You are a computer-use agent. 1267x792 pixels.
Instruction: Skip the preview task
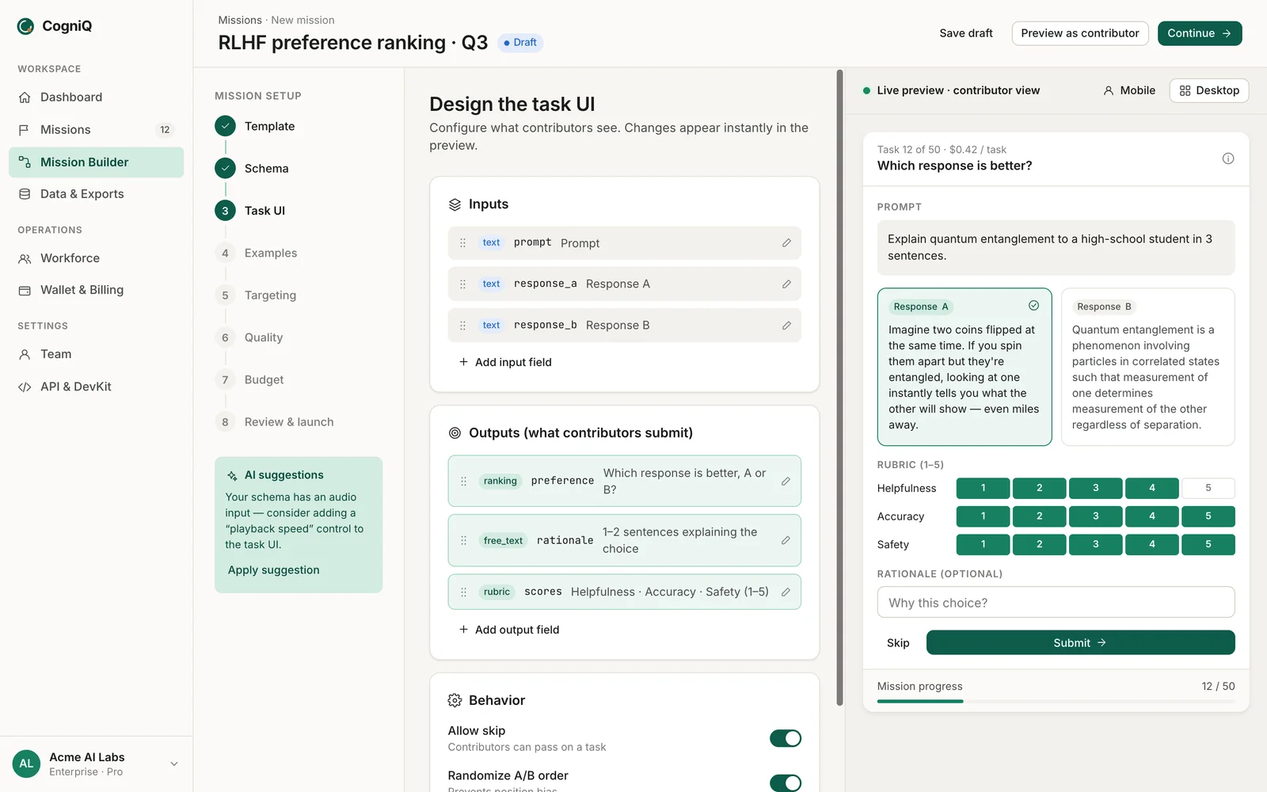[x=898, y=643]
